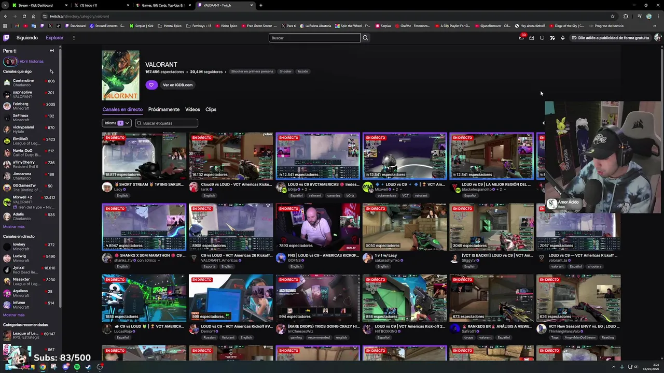Click the ad-free promo button
The width and height of the screenshot is (664, 373).
610,38
